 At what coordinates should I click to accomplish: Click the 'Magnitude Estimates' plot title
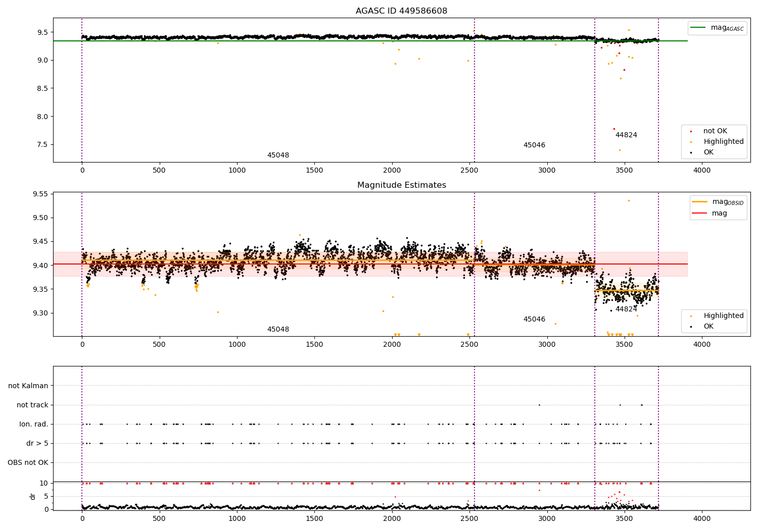(401, 185)
